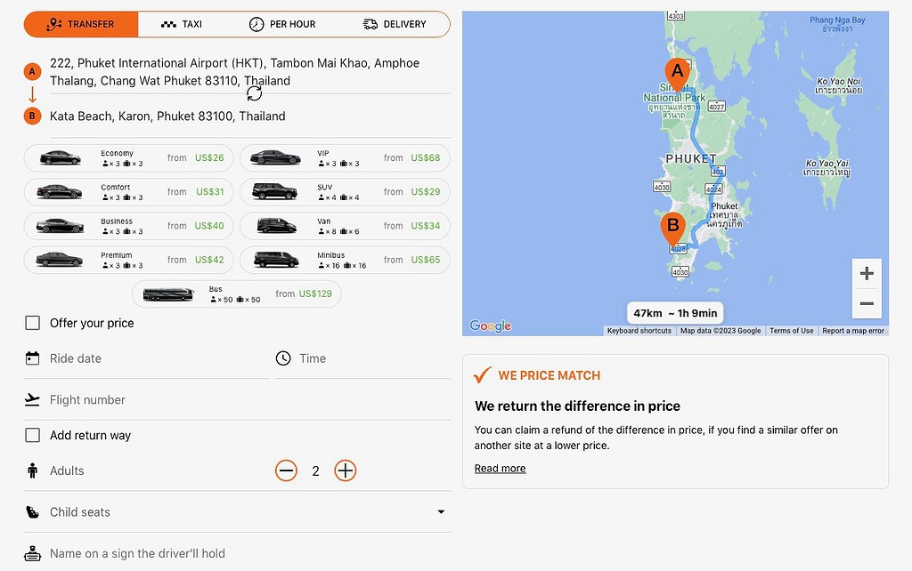Screen dimensions: 912x571
Task: Select the Economy car class option
Action: pos(128,157)
